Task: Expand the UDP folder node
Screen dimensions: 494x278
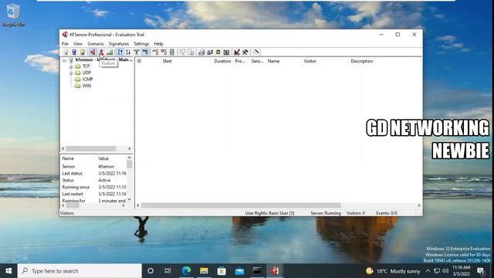Action: coord(71,73)
